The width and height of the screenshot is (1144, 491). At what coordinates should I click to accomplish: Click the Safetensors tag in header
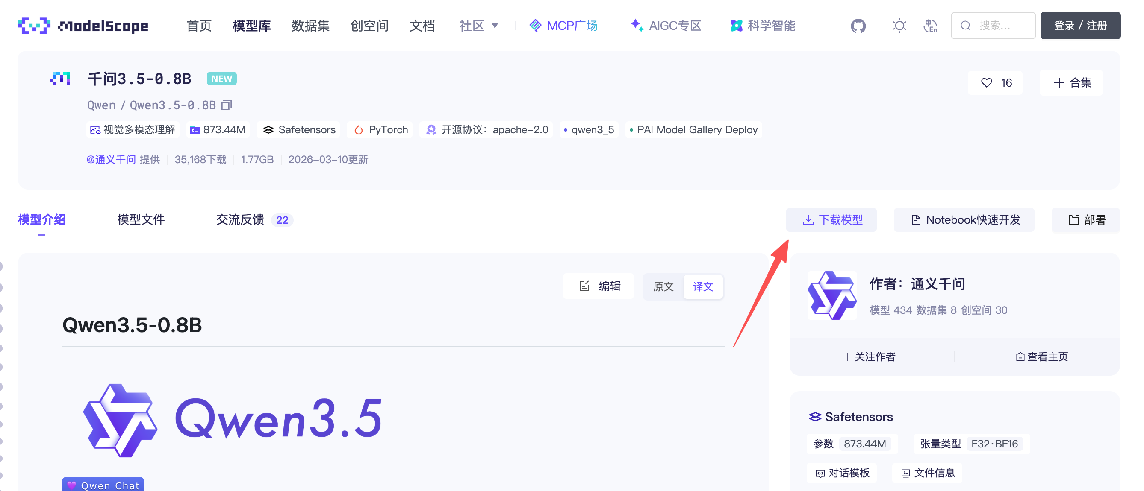pyautogui.click(x=299, y=130)
